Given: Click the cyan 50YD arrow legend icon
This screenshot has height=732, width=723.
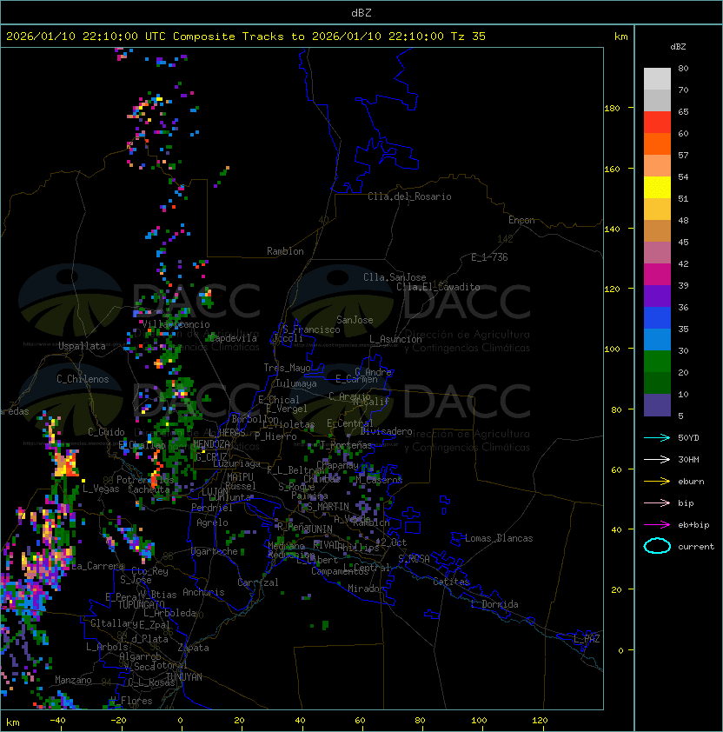Looking at the screenshot, I should pos(657,438).
